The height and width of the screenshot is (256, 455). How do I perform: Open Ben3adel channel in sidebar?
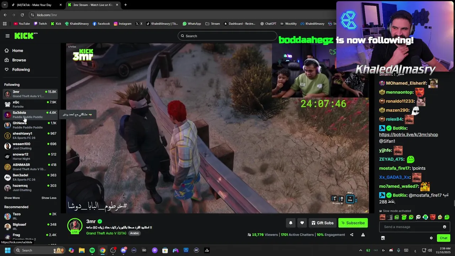[x=30, y=177]
